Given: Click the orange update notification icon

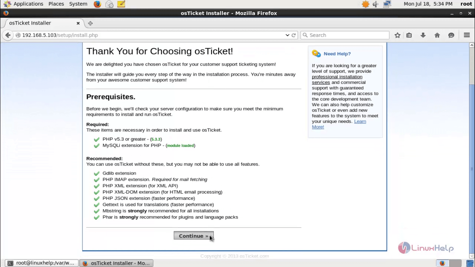Looking at the screenshot, I should [x=366, y=4].
